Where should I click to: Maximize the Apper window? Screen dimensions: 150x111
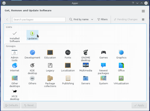(x=142, y=3)
